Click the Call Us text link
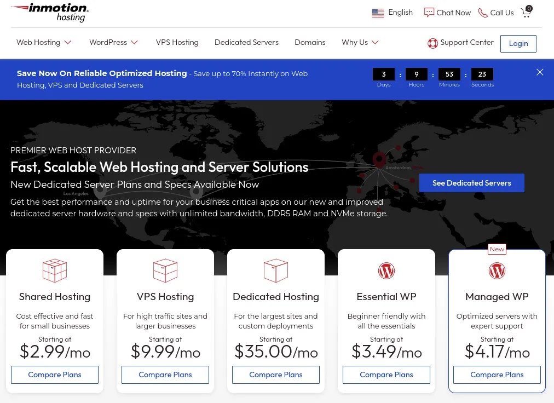The height and width of the screenshot is (403, 554). pos(501,13)
